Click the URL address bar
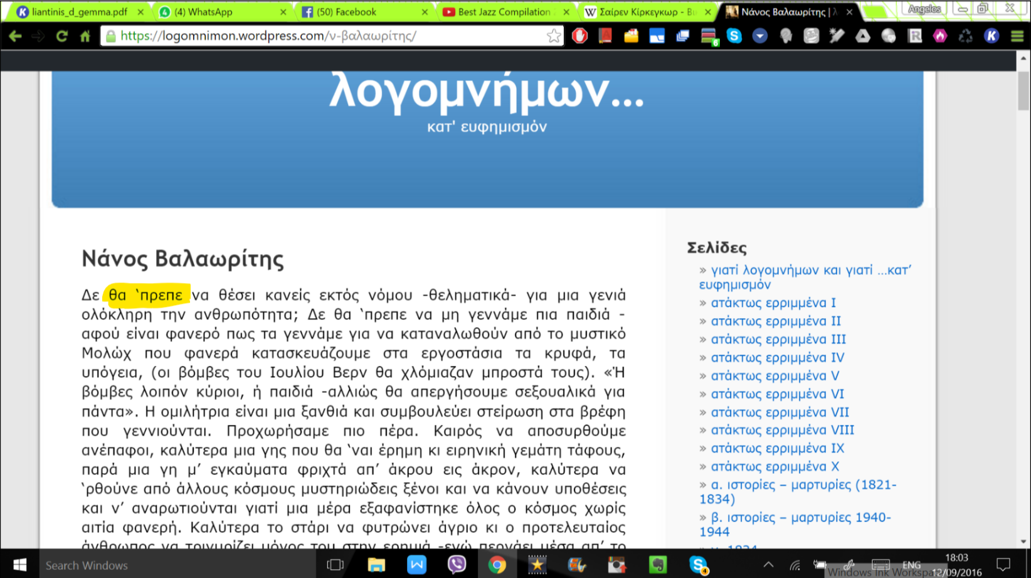 (x=326, y=36)
